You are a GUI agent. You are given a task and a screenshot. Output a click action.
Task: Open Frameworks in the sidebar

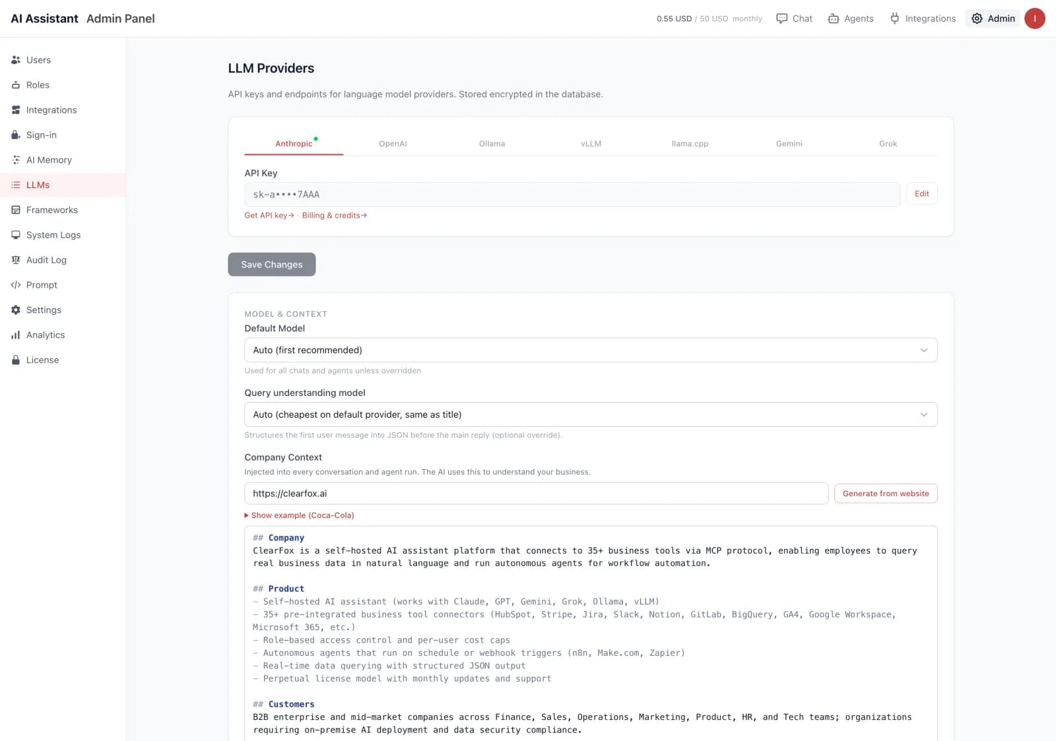(x=63, y=210)
